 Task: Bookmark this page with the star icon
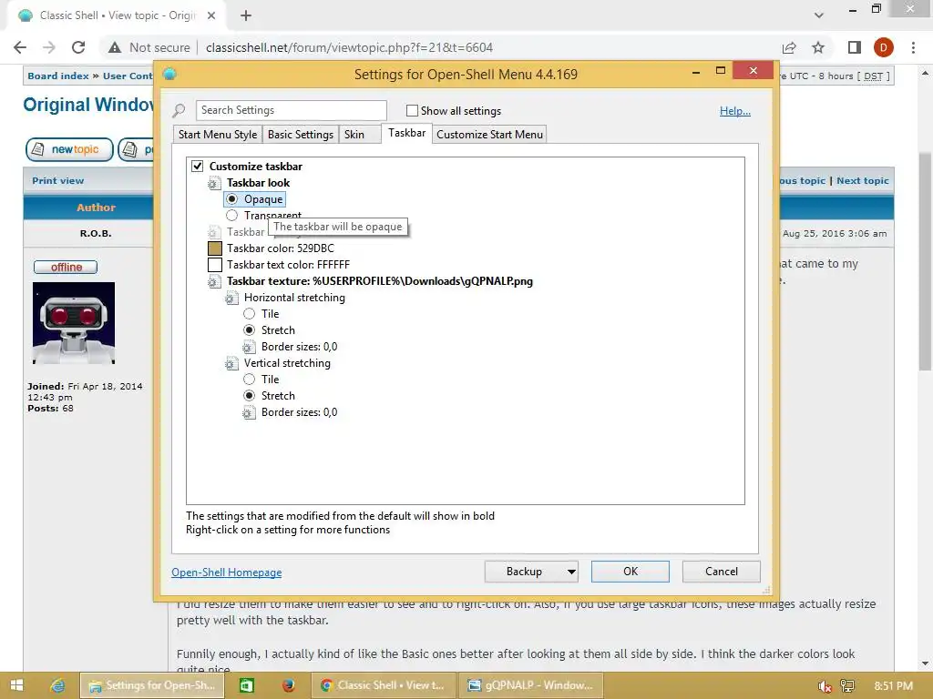(x=818, y=47)
